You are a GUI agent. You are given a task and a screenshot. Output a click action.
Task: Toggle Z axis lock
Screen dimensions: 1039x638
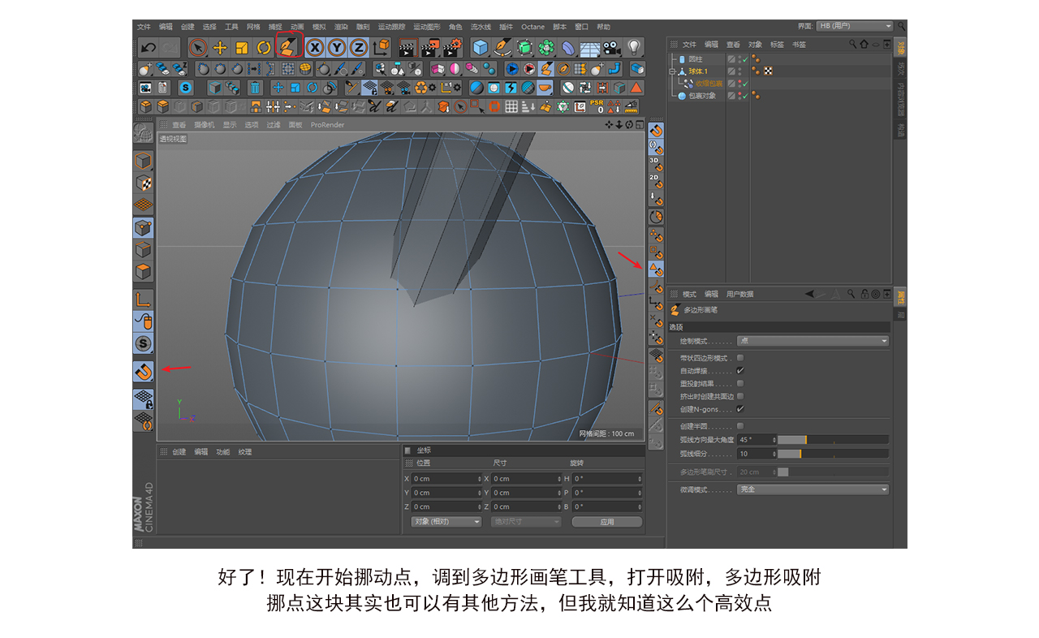click(x=358, y=48)
